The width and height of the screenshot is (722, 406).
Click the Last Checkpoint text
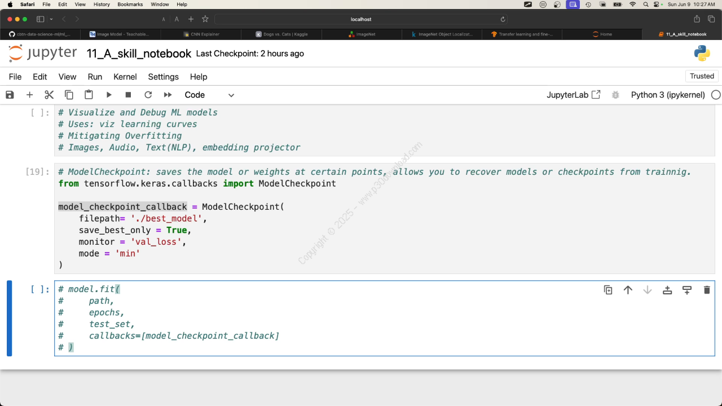coord(250,54)
